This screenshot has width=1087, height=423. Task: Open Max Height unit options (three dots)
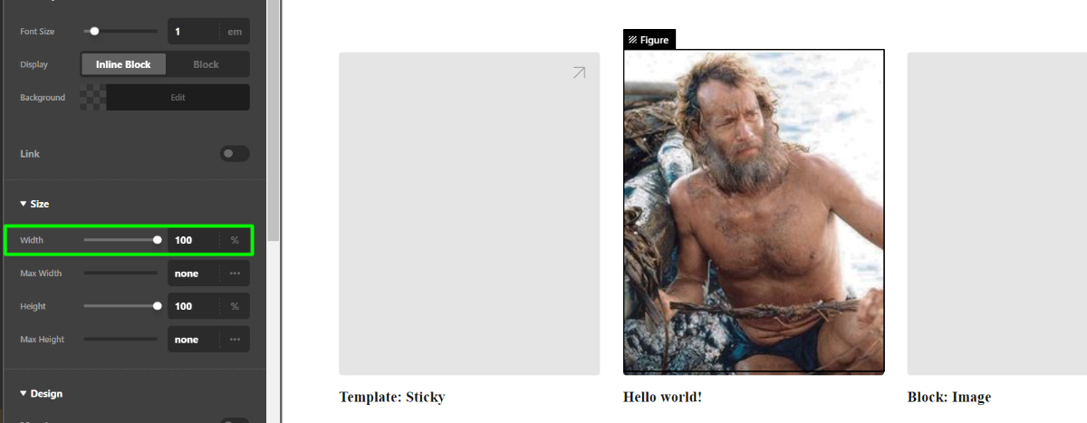click(x=235, y=340)
